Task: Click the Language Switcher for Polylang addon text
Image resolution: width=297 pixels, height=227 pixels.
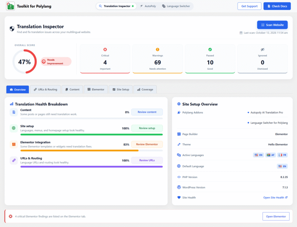Action: pos(269,123)
